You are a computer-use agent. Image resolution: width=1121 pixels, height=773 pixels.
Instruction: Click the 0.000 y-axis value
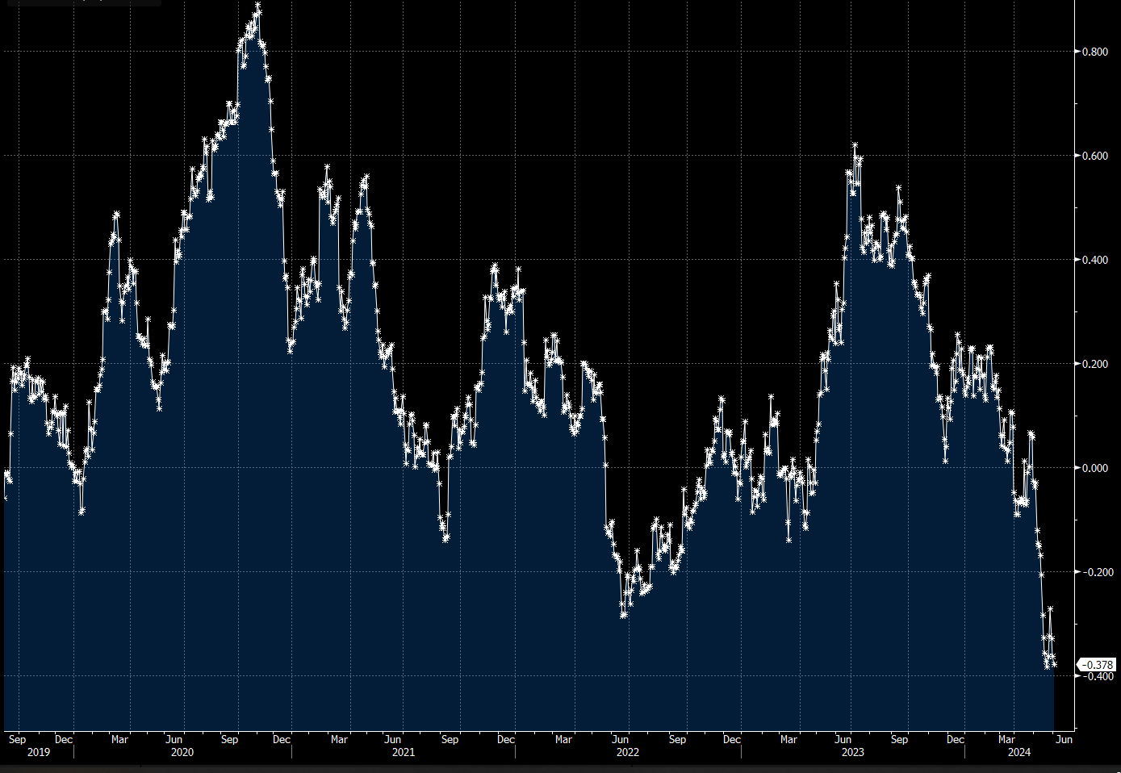coord(1094,468)
